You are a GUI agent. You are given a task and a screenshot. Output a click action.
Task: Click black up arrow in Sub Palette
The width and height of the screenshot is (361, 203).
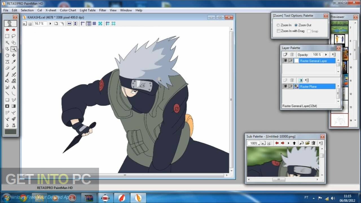[x=294, y=143]
